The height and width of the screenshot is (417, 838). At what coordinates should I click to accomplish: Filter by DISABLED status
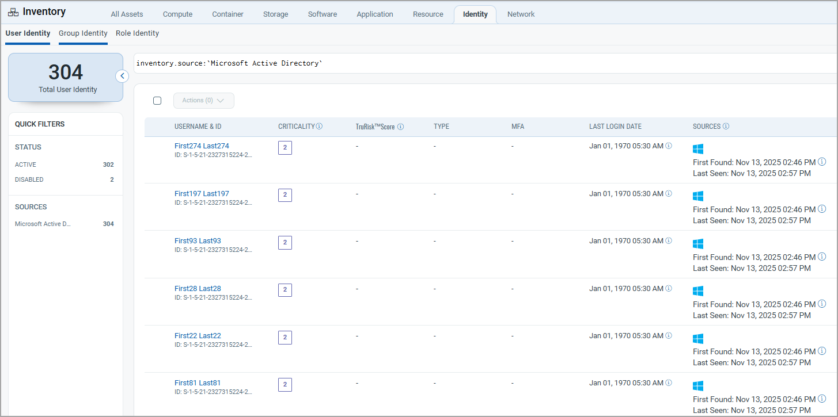pos(29,179)
